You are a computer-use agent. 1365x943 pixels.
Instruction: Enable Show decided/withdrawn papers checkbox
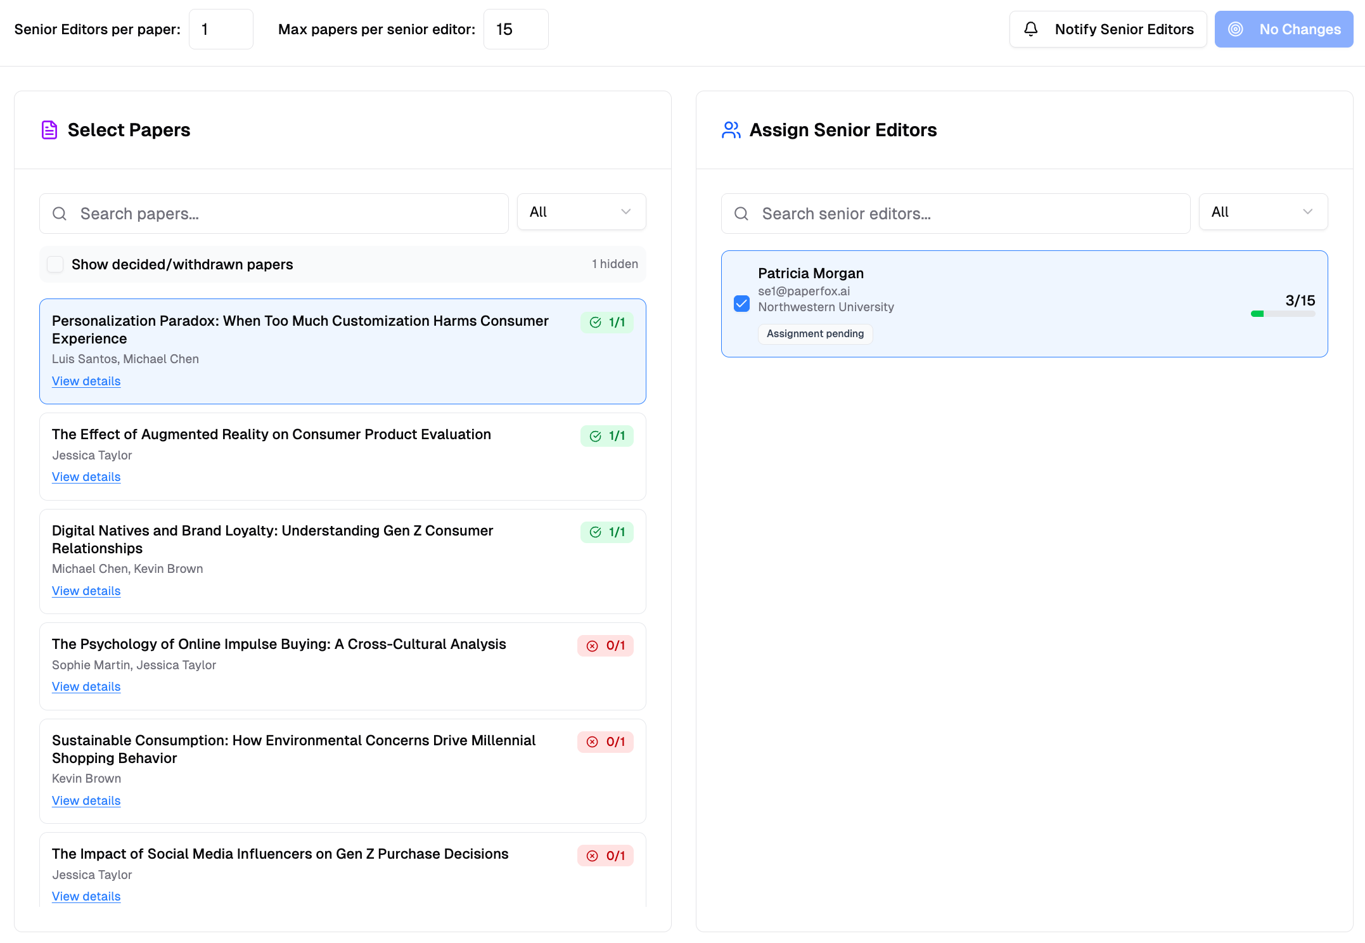tap(56, 264)
